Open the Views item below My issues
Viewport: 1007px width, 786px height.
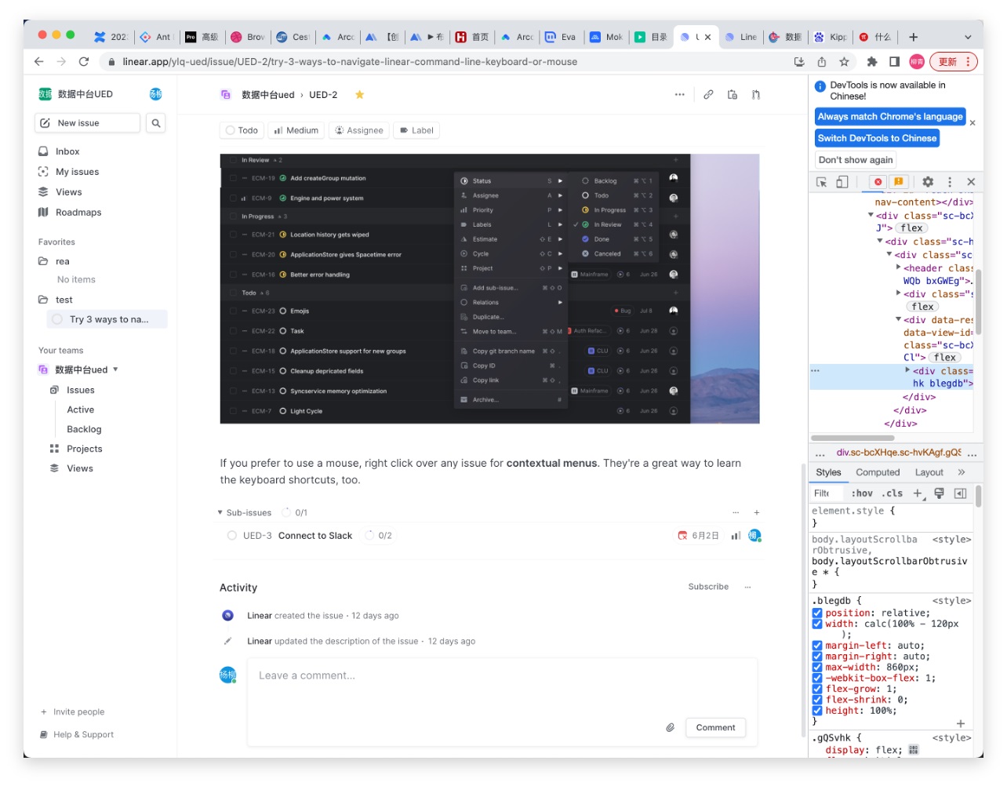(68, 192)
